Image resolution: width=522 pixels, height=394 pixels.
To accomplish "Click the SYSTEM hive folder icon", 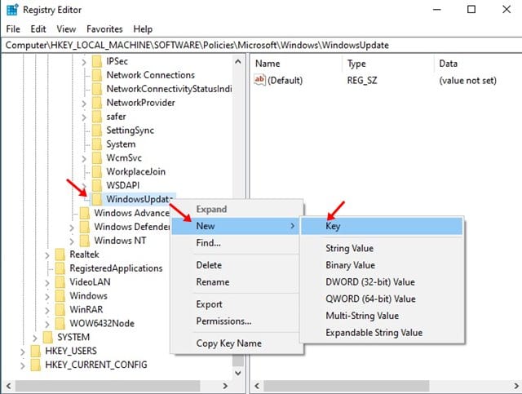I will (x=48, y=337).
